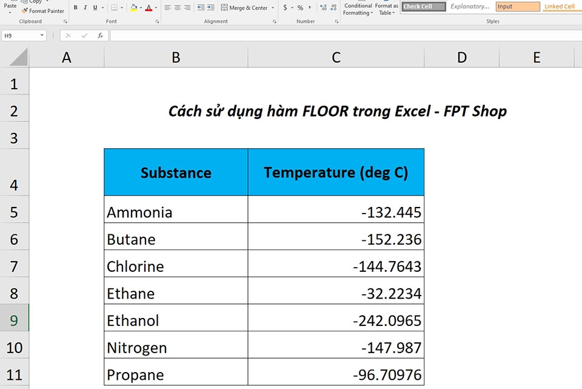Select the Ethanol cell

(175, 320)
